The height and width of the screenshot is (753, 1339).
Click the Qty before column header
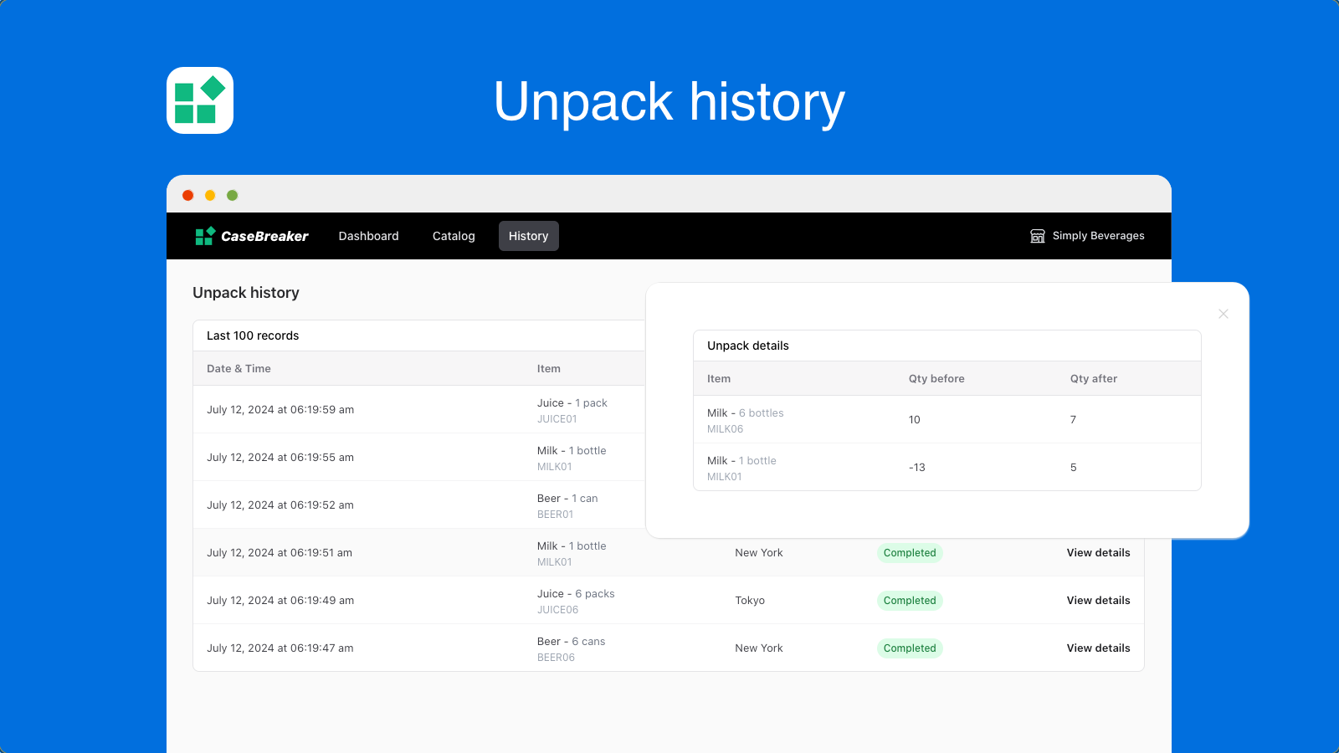pos(936,379)
